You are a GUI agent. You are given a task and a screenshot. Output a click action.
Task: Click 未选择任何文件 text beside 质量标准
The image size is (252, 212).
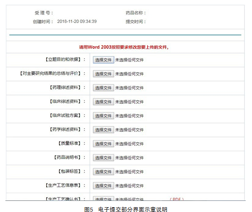pos(129,144)
